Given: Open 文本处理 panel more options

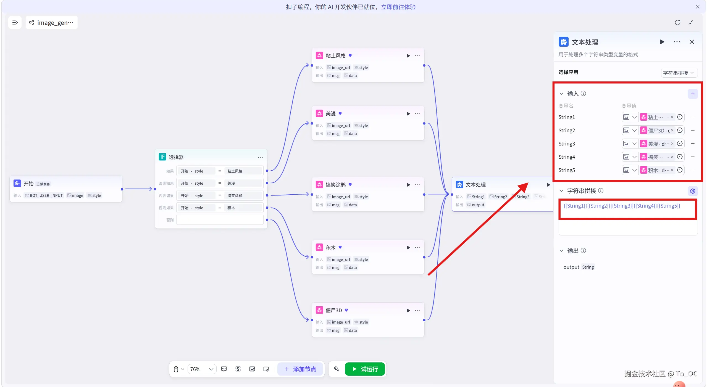Looking at the screenshot, I should (x=677, y=42).
